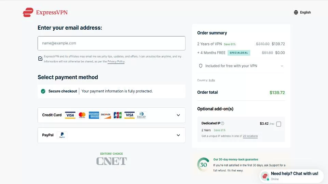The width and height of the screenshot is (328, 184).
Task: Enable the Dedicated IP add-on checkbox
Action: point(279,124)
